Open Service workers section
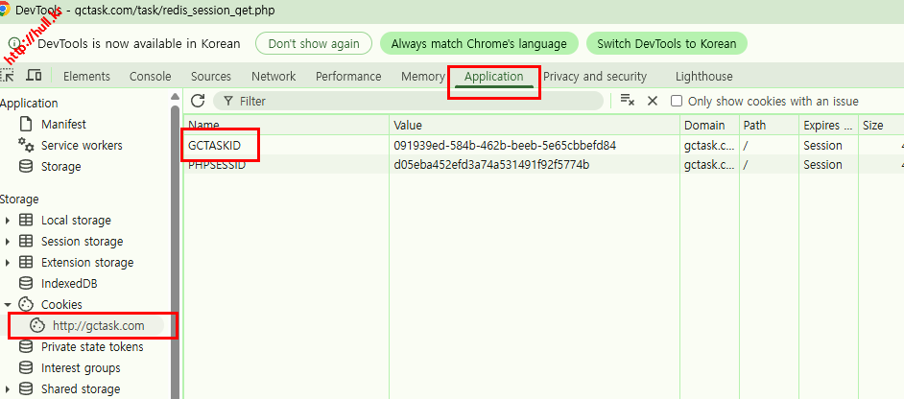Viewport: 904px width, 399px height. [82, 146]
